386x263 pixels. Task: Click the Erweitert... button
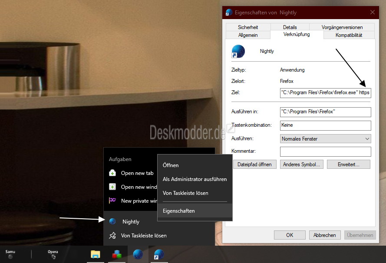[349, 164]
